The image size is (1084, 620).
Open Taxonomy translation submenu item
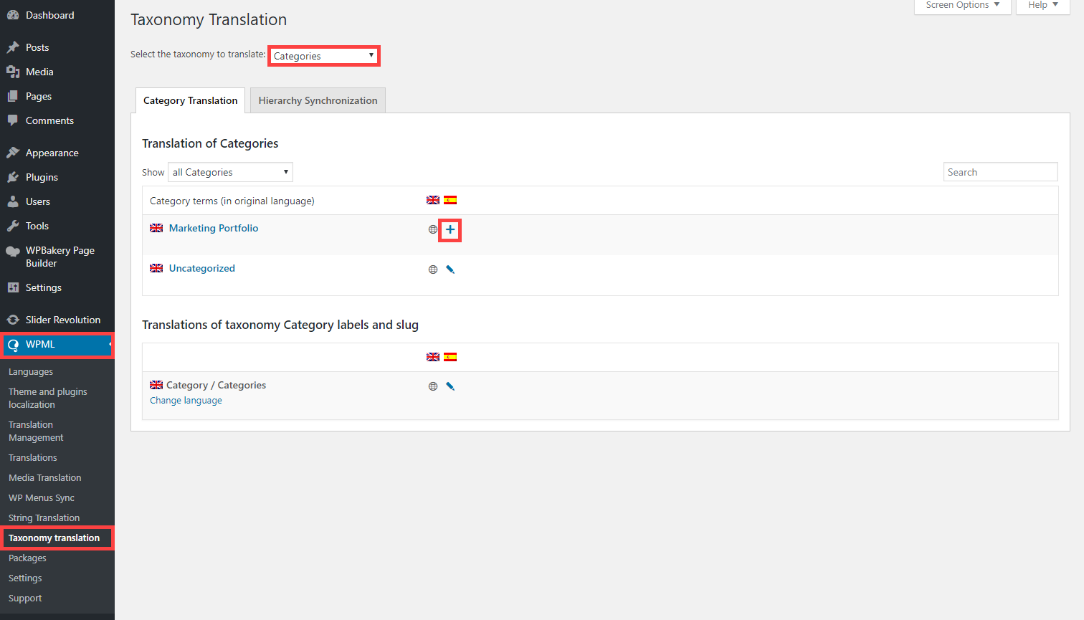coord(54,538)
